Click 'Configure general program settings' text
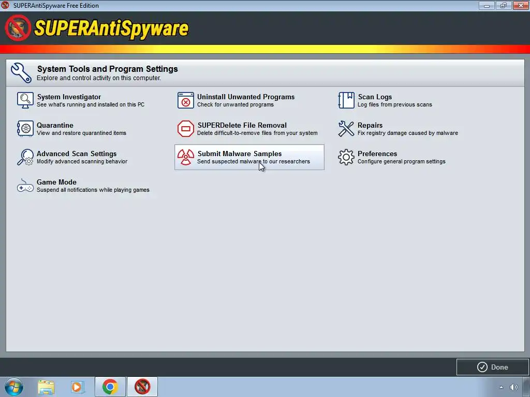 [x=402, y=161]
